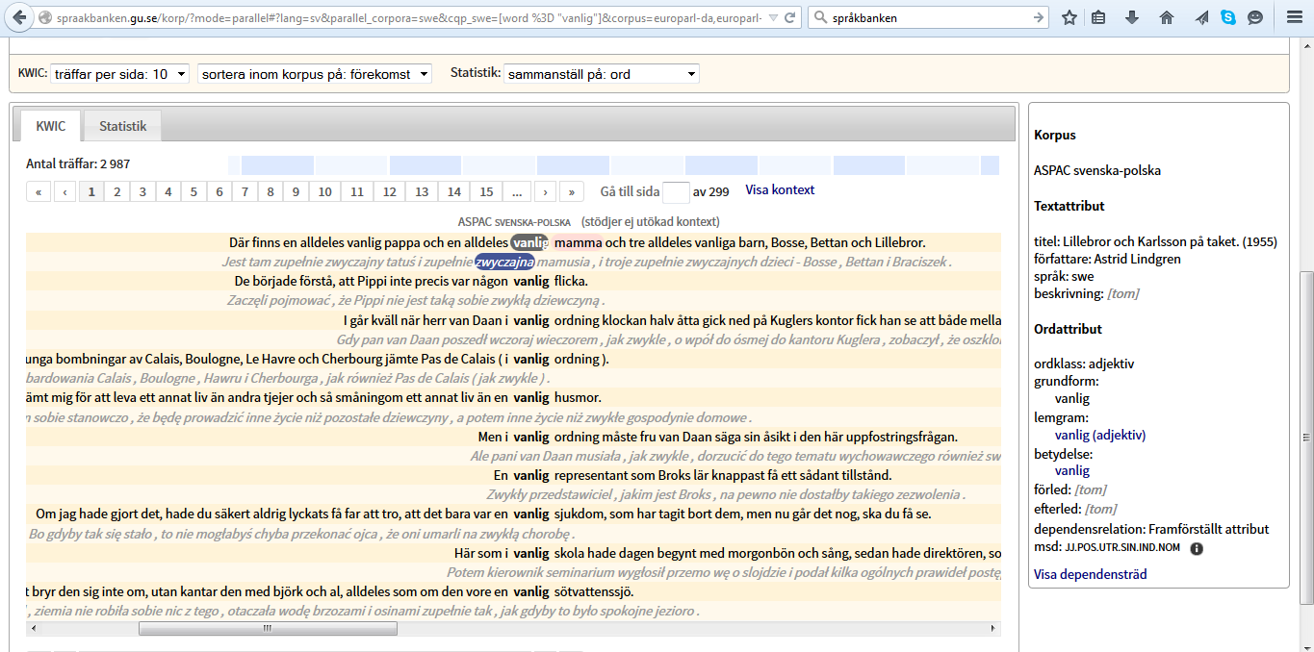Viewport: 1314px width, 652px height.
Task: Open the 'träffar per sida: 10' dropdown
Action: click(x=120, y=74)
